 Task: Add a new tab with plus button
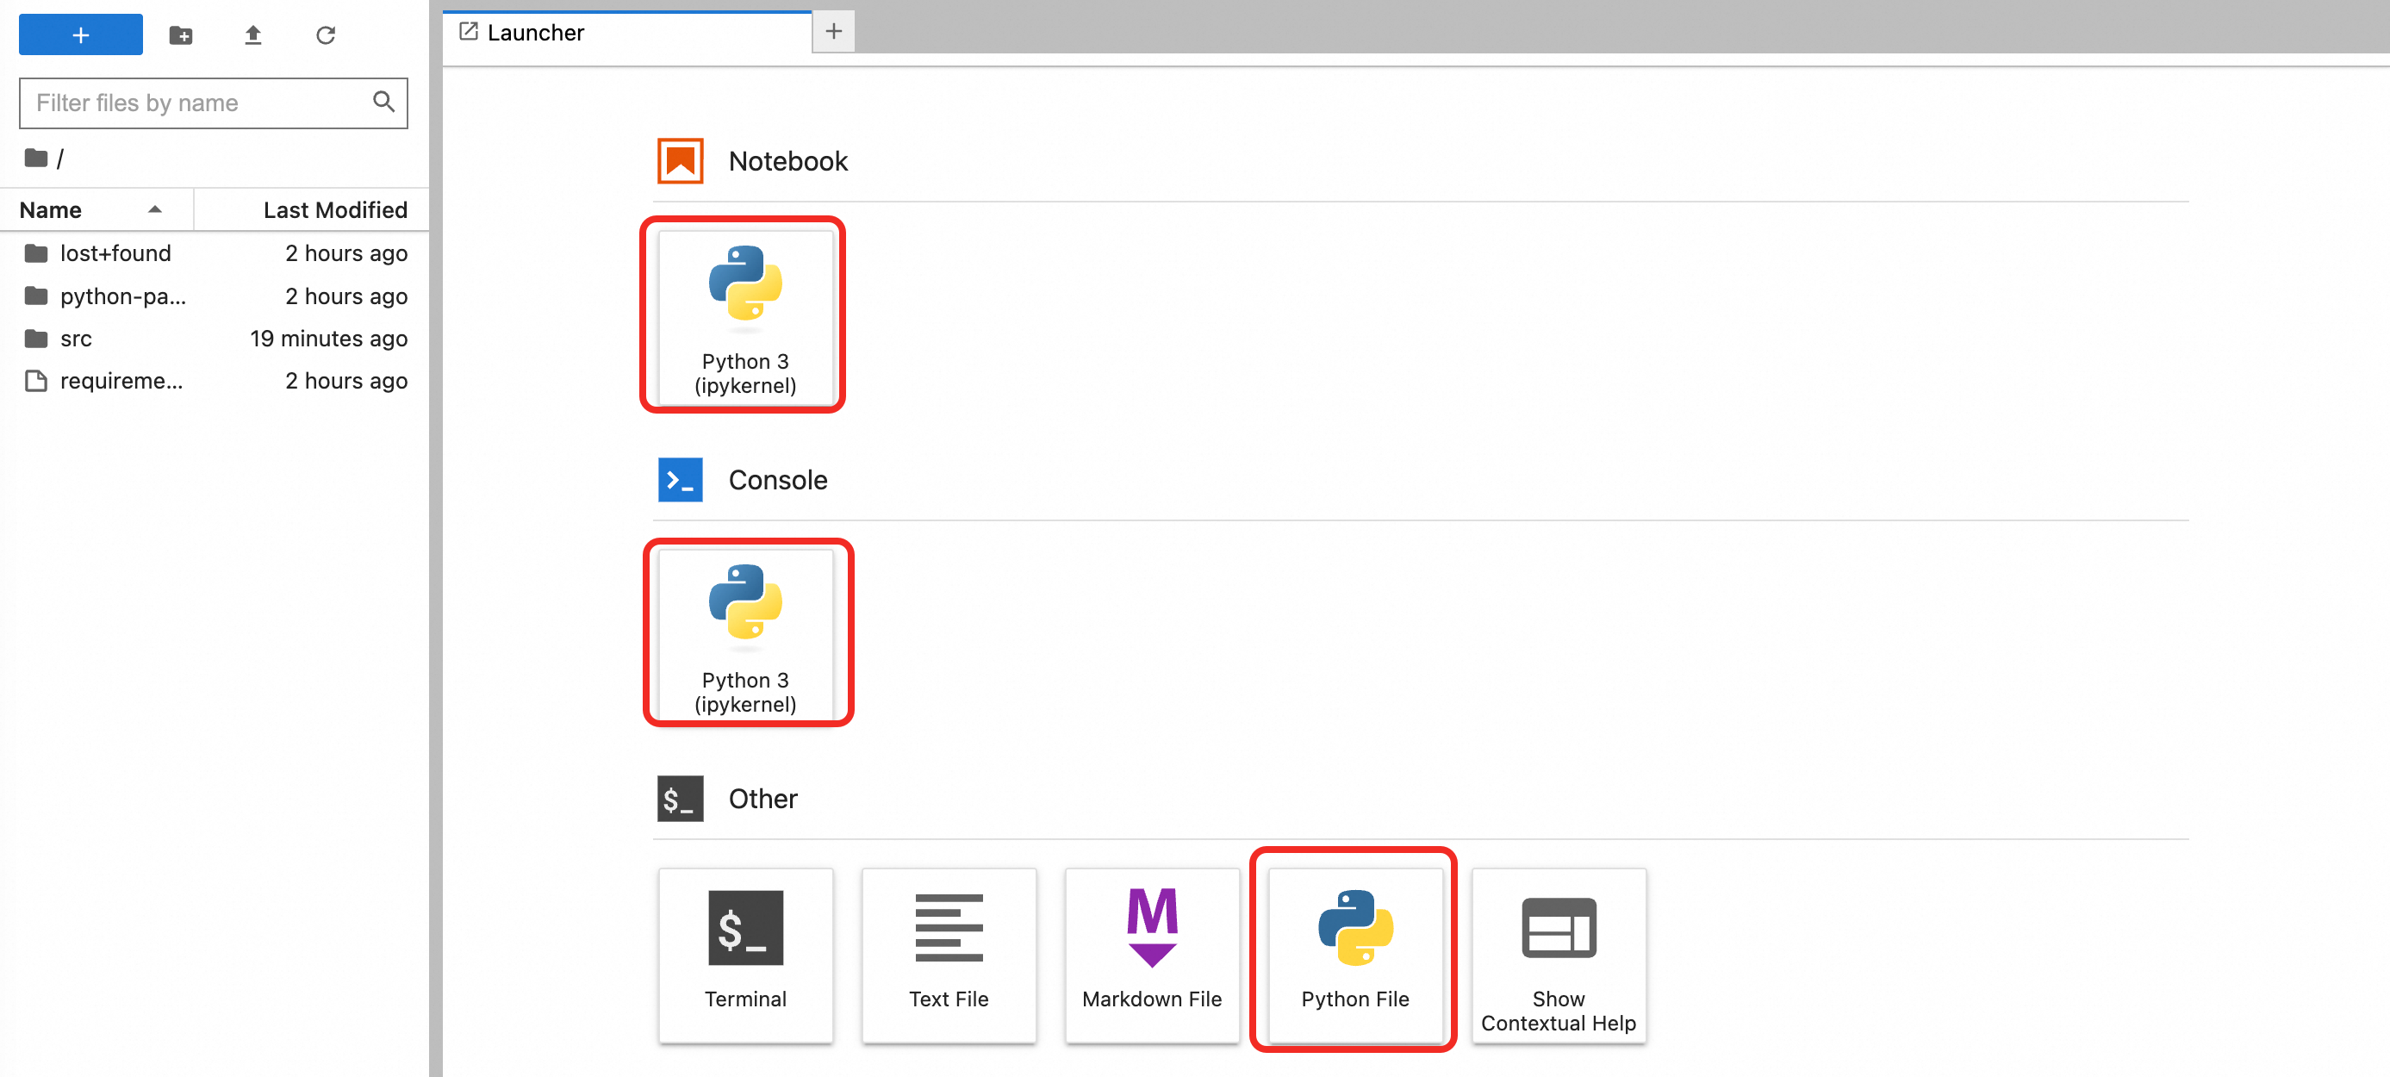(x=832, y=32)
